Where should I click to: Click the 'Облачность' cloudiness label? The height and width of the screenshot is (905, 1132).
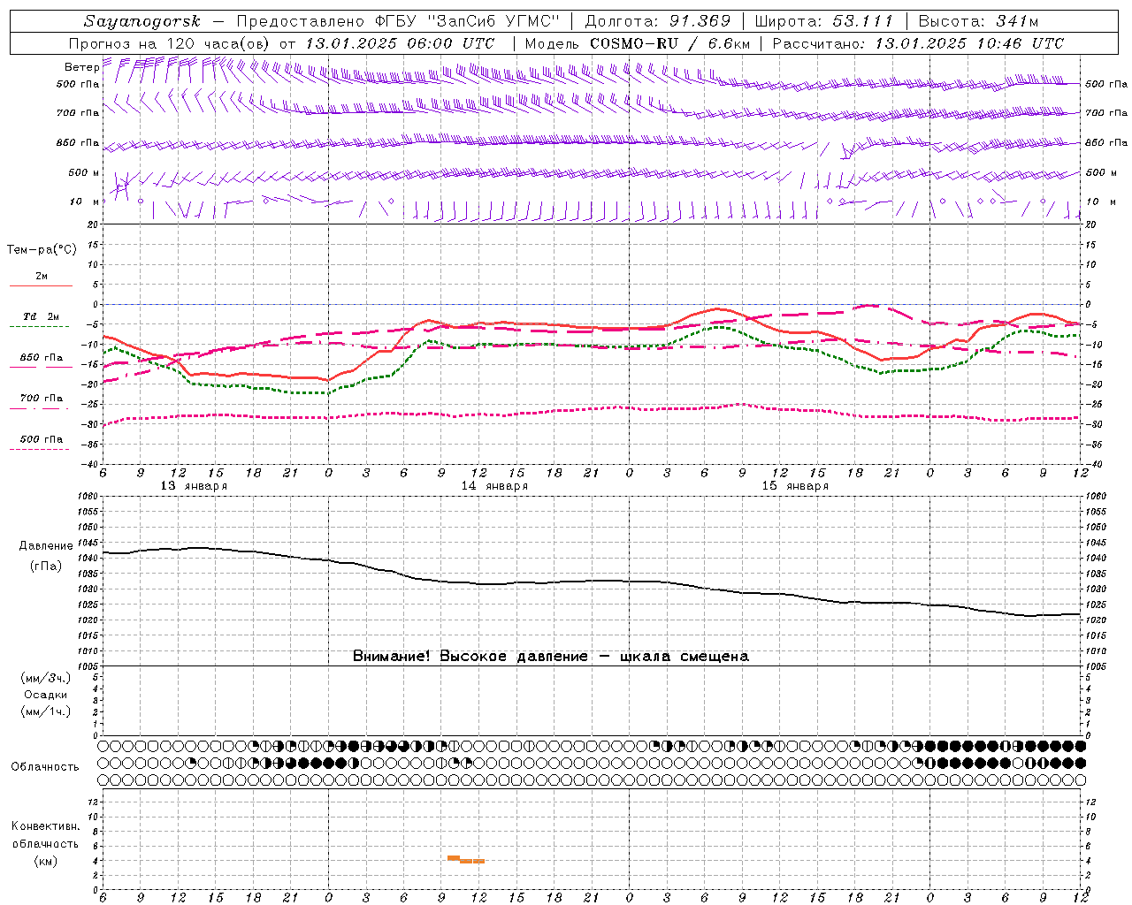pyautogui.click(x=45, y=766)
